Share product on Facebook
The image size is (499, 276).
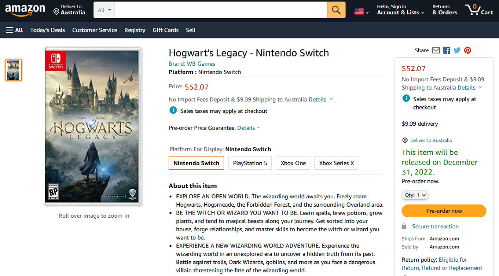[446, 50]
